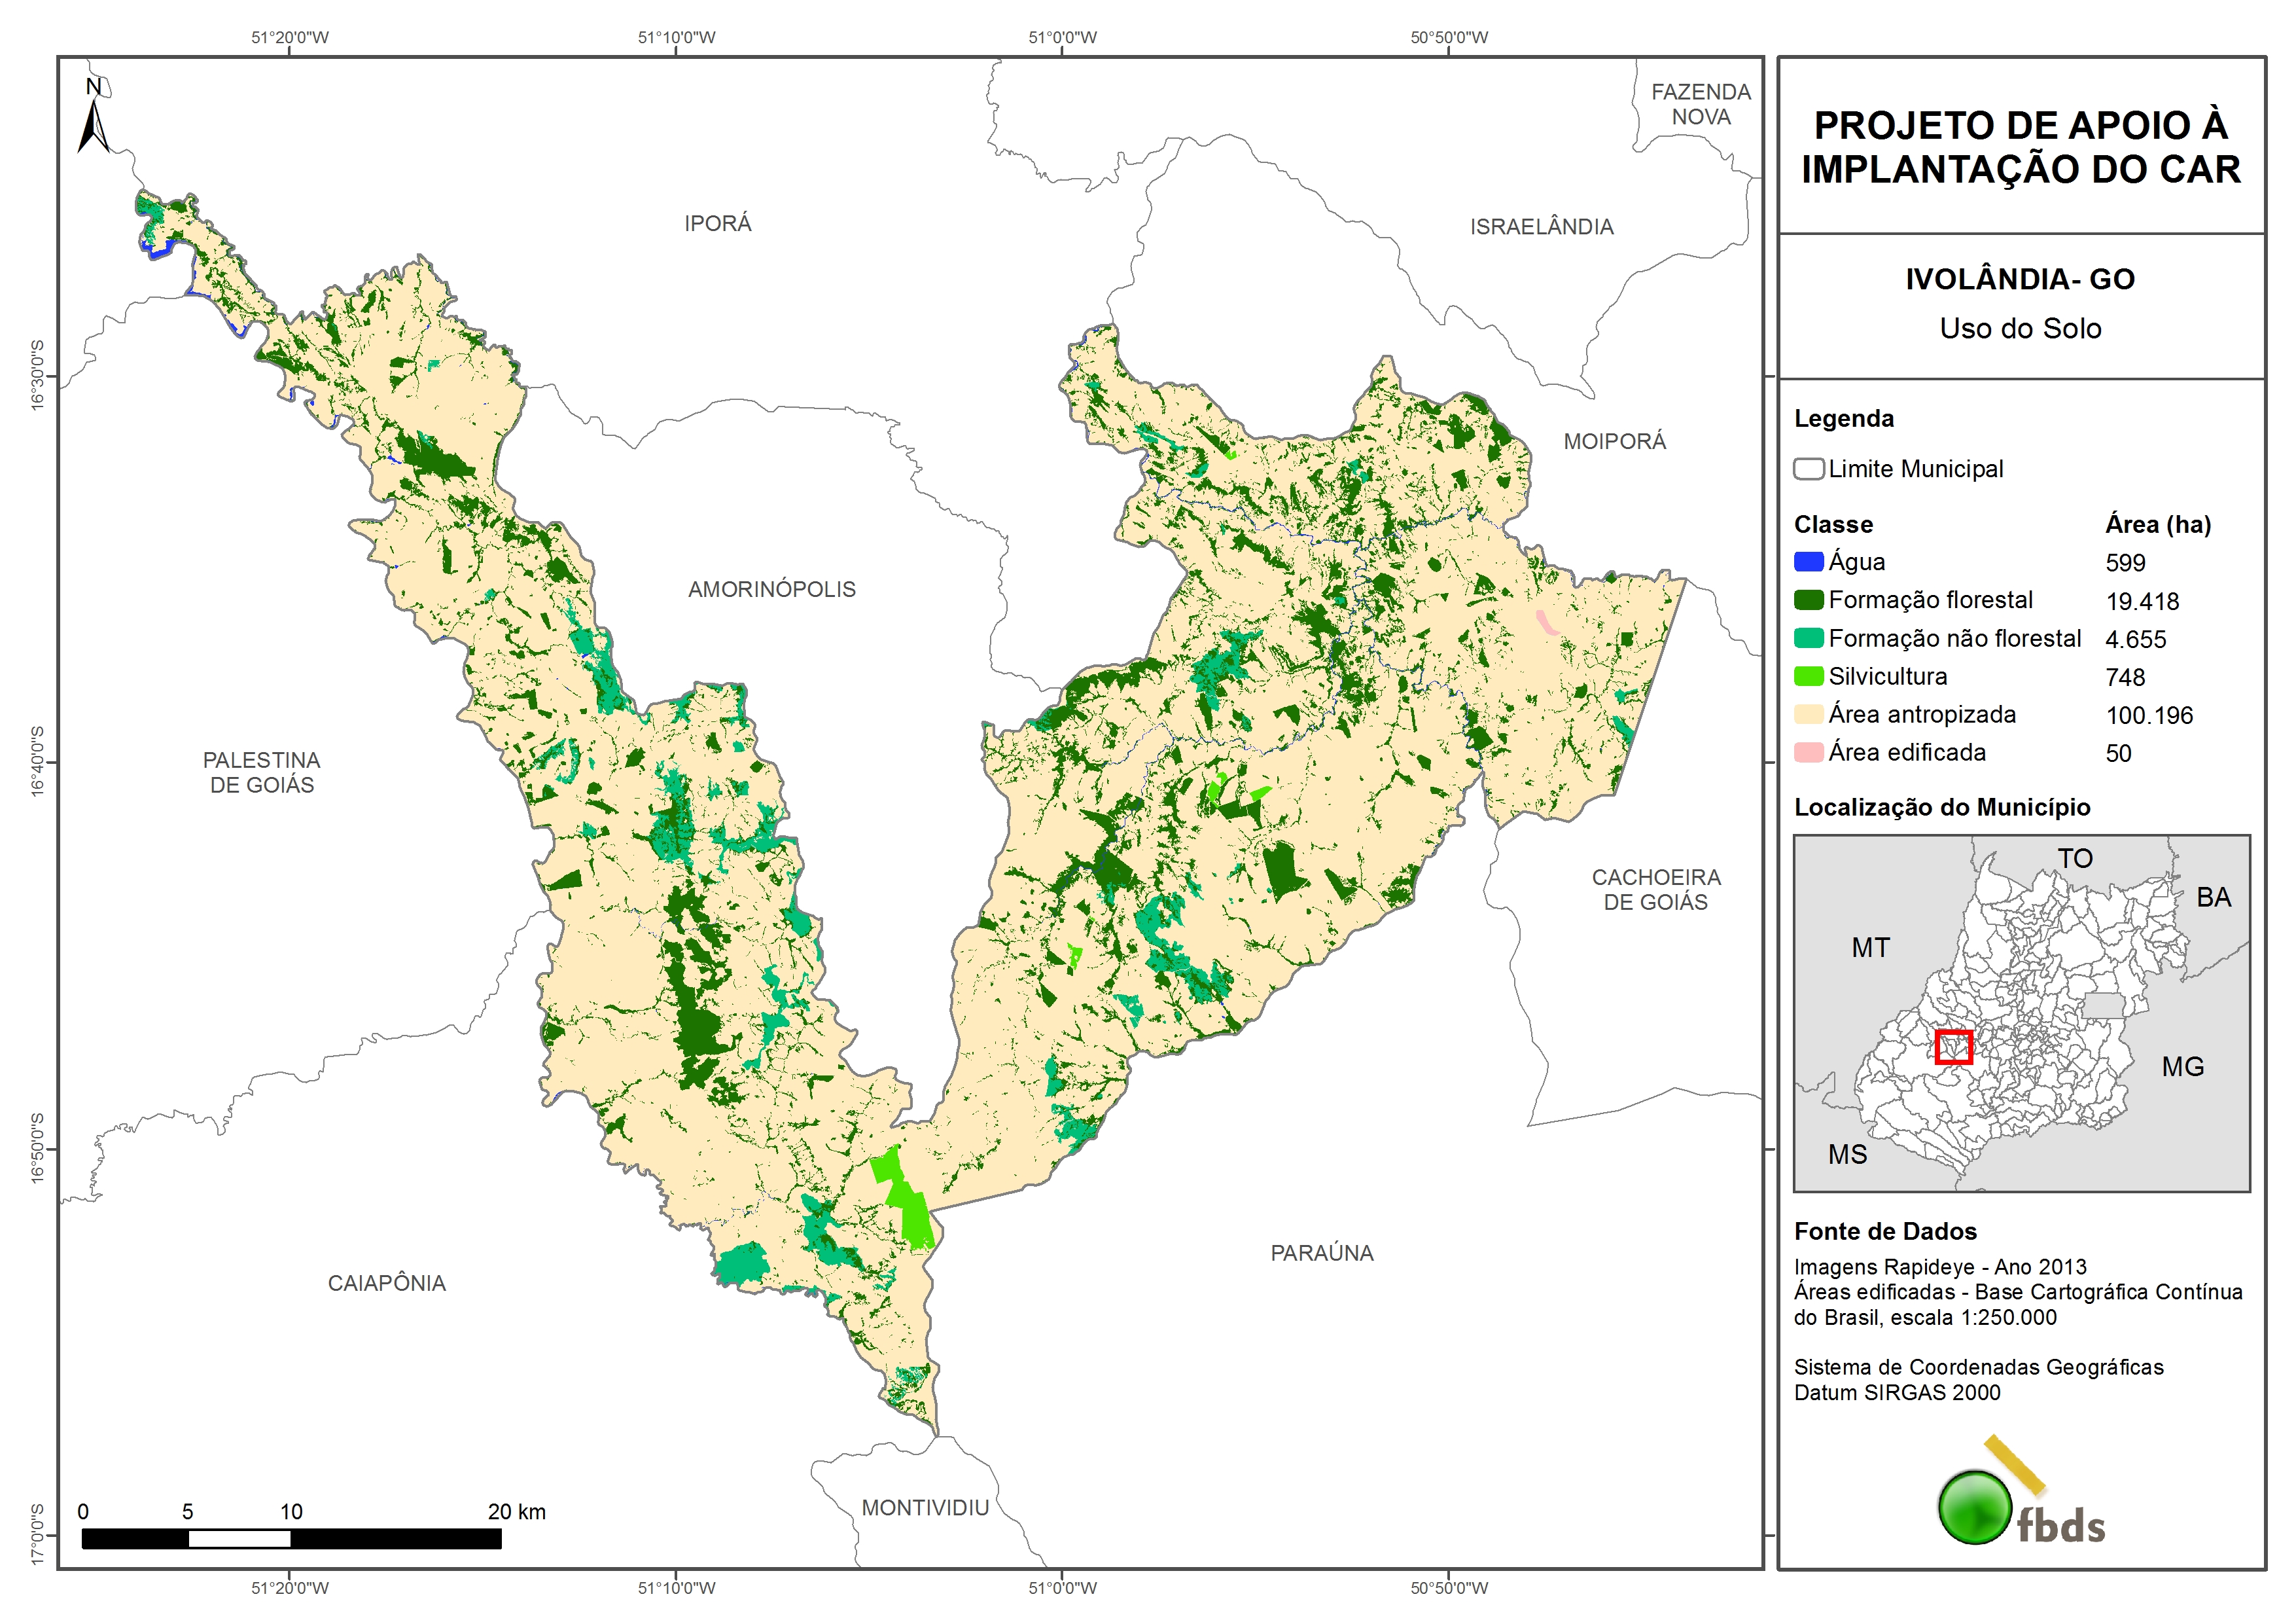Viewport: 2296px width, 1624px height.
Task: Click the red locator square in inset map
Action: coord(1953,1047)
